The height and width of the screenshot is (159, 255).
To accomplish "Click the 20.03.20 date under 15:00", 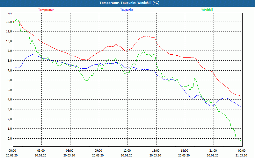I will click(155, 155).
